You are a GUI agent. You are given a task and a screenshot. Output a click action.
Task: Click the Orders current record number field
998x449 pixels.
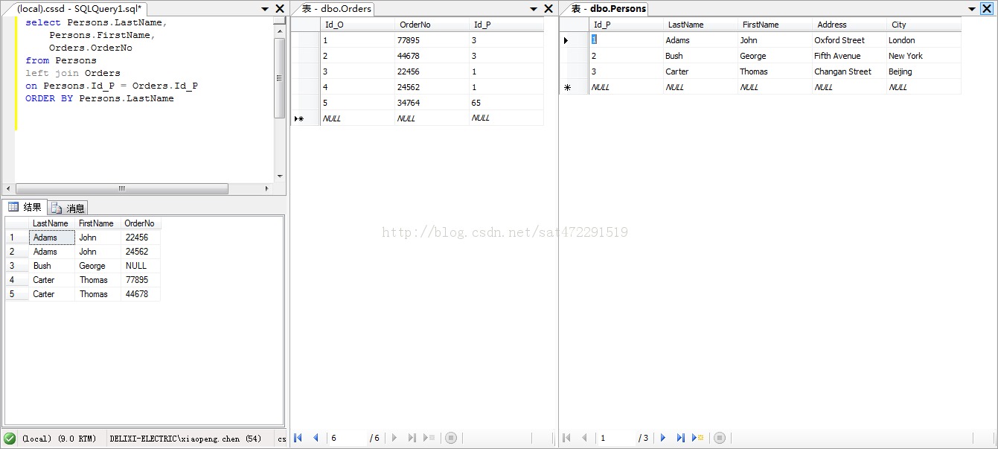point(347,438)
